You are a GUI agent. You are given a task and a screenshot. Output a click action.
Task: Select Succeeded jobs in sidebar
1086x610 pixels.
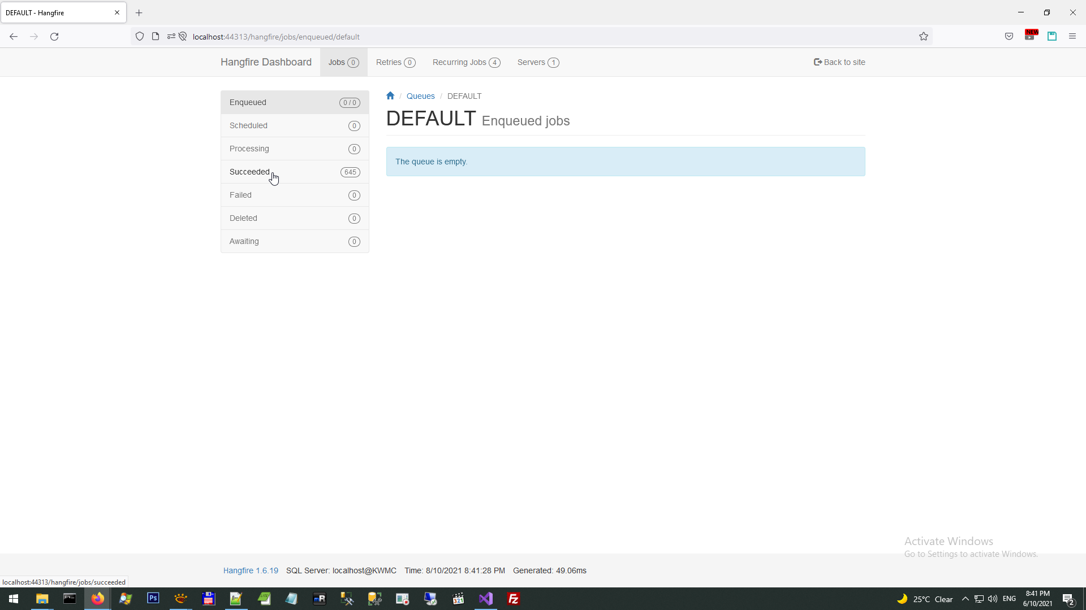(x=249, y=172)
